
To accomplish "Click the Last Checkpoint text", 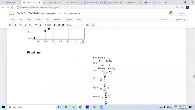I will click(x=54, y=13).
